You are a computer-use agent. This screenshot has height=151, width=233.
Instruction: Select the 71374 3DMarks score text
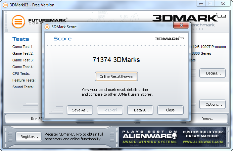click(116, 60)
